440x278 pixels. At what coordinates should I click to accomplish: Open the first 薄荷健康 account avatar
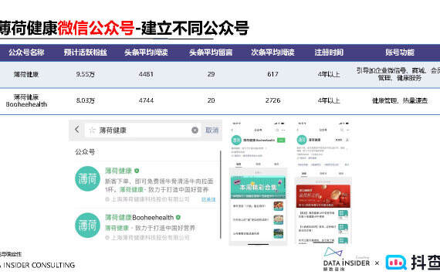(x=87, y=178)
